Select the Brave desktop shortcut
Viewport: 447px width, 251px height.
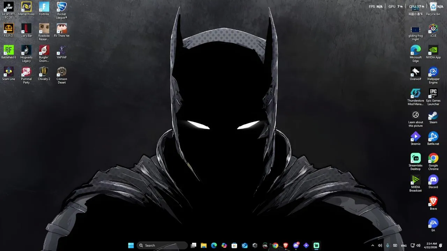pyautogui.click(x=433, y=204)
